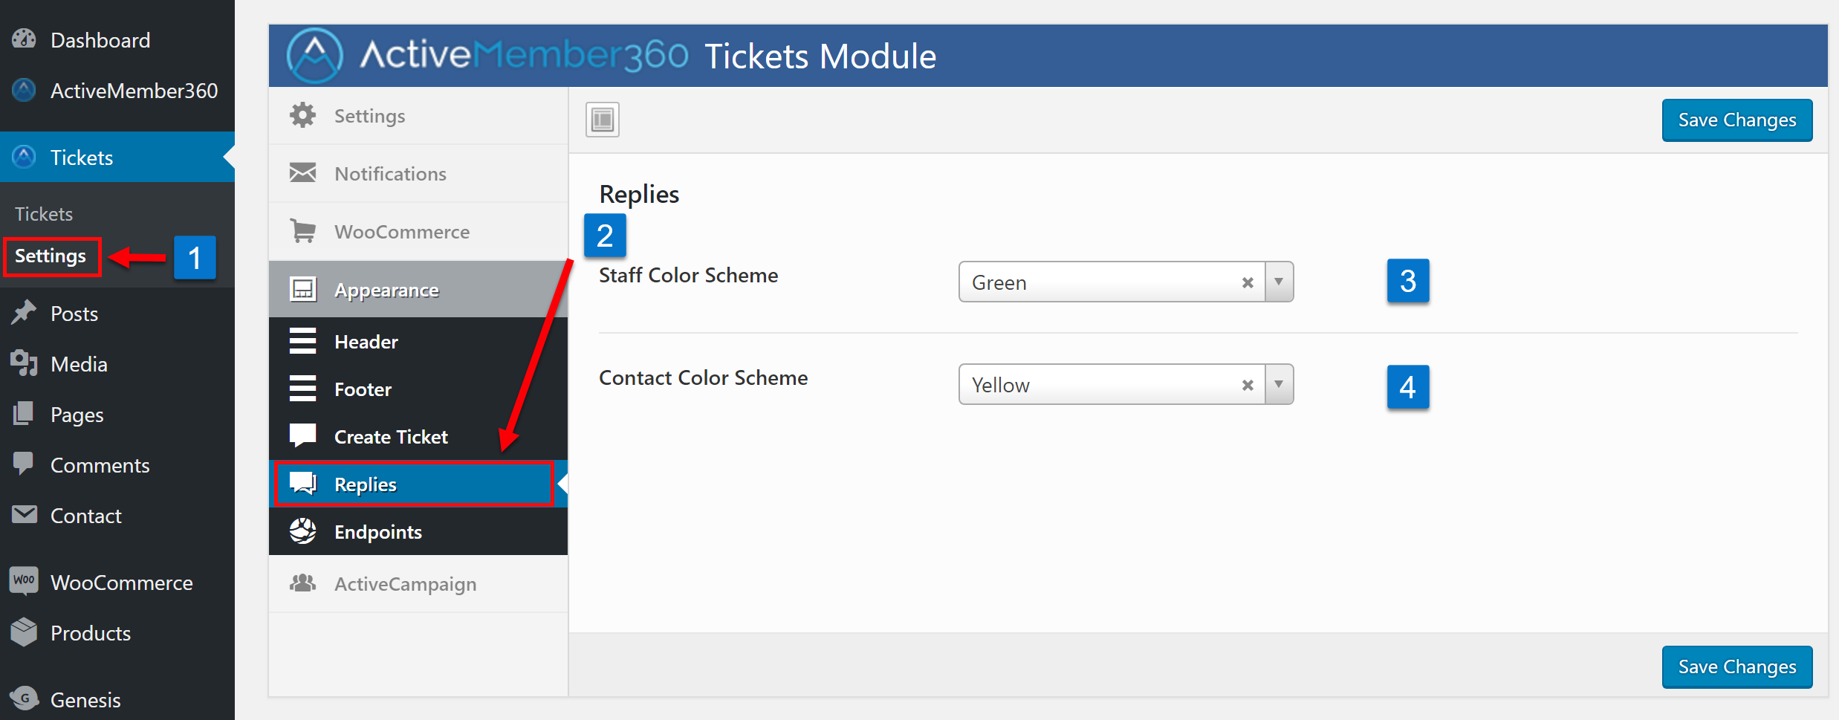The image size is (1839, 720).
Task: Click the Green value in staff color select
Action: coord(999,282)
